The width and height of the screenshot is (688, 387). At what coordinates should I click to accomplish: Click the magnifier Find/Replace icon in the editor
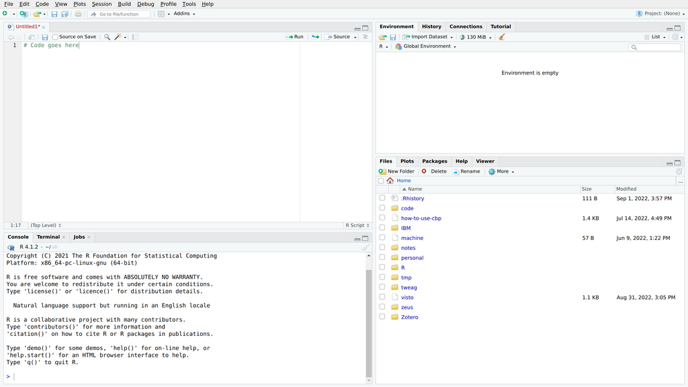point(107,37)
